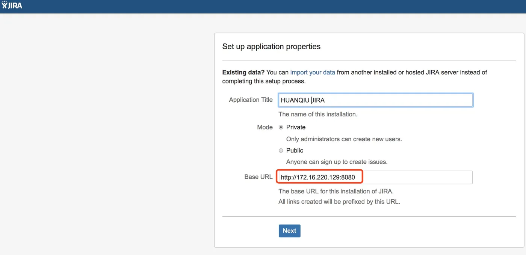The width and height of the screenshot is (526, 255).
Task: Click the "Mode" field label
Action: tap(265, 127)
